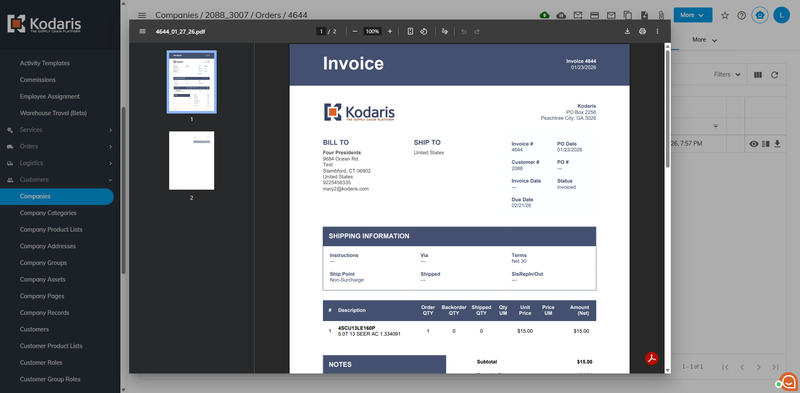The image size is (800, 393).
Task: Expand the Services sidebar section
Action: (x=60, y=130)
